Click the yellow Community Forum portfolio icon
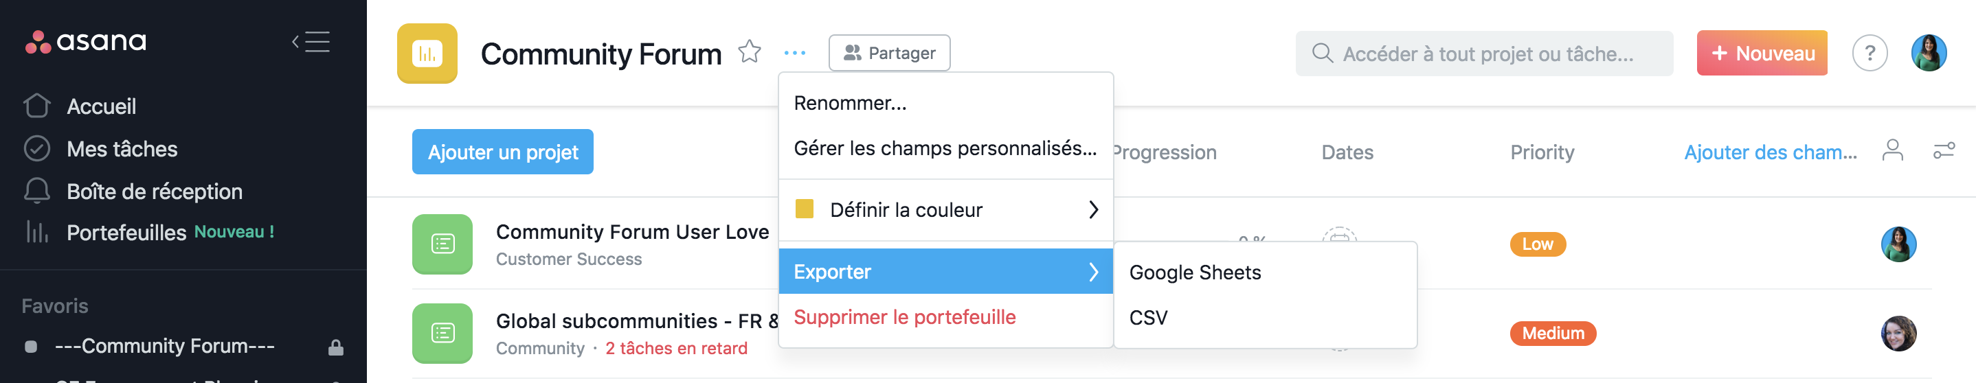The height and width of the screenshot is (383, 1976). pos(427,54)
